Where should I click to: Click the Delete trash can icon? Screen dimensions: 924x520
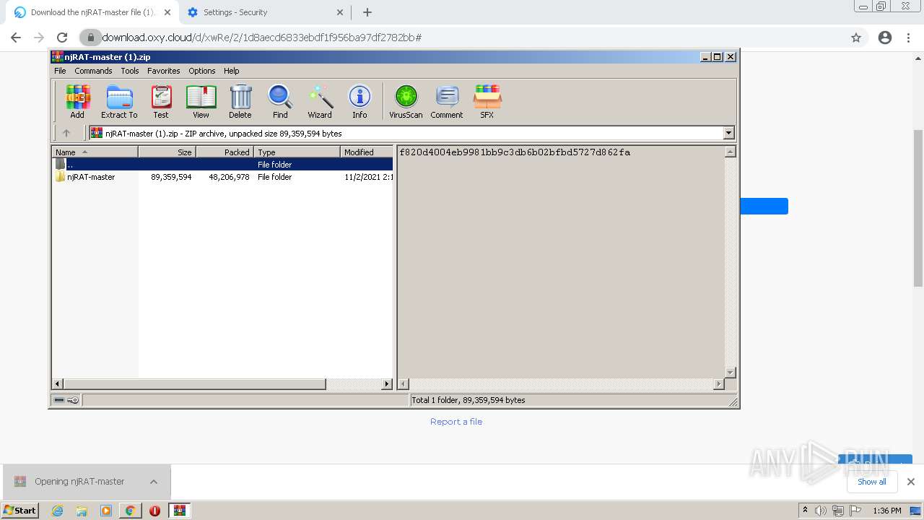coord(240,101)
